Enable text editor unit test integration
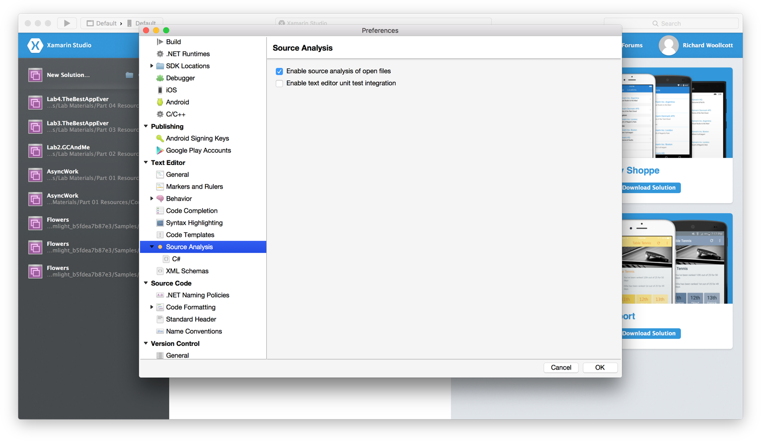The image size is (761, 441). (279, 83)
